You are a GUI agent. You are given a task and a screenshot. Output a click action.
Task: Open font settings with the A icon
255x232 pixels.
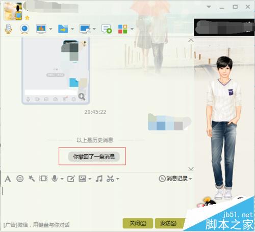[8, 179]
